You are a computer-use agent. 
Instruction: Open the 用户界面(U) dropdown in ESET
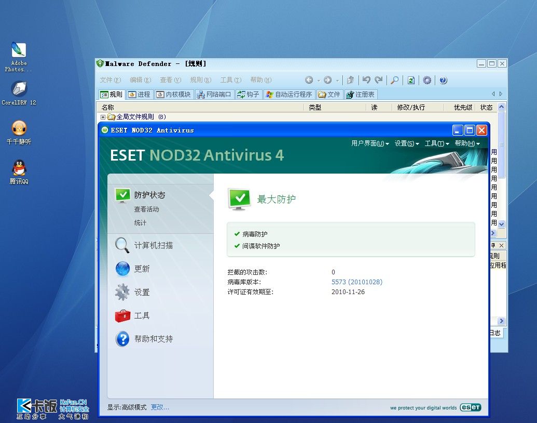(370, 143)
